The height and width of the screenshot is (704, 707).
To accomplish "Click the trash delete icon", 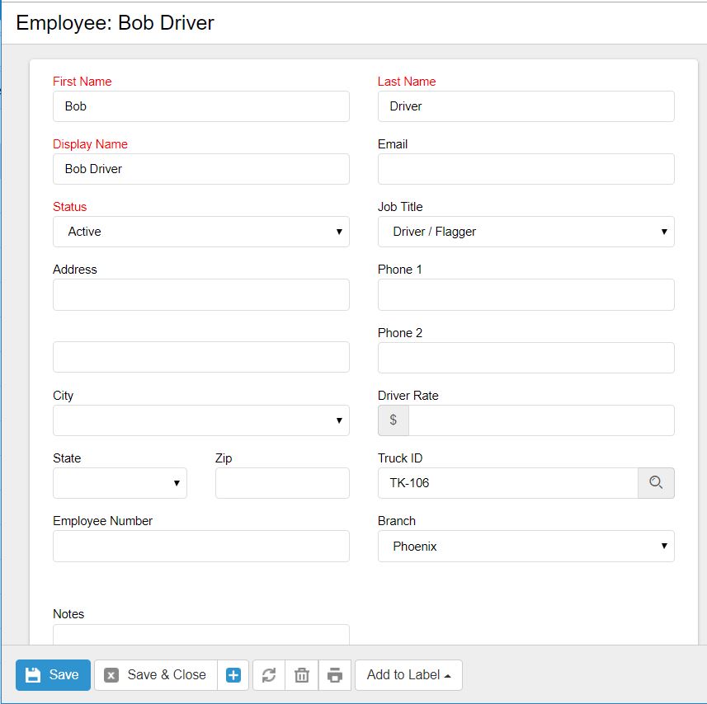I will tap(302, 675).
